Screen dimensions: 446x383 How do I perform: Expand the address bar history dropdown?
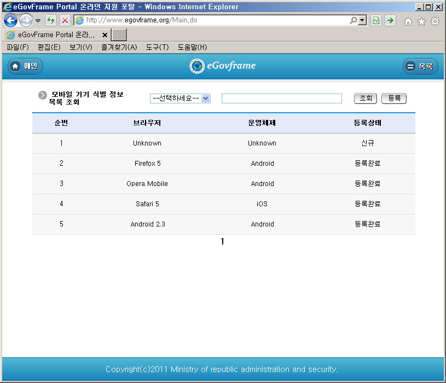[x=362, y=21]
